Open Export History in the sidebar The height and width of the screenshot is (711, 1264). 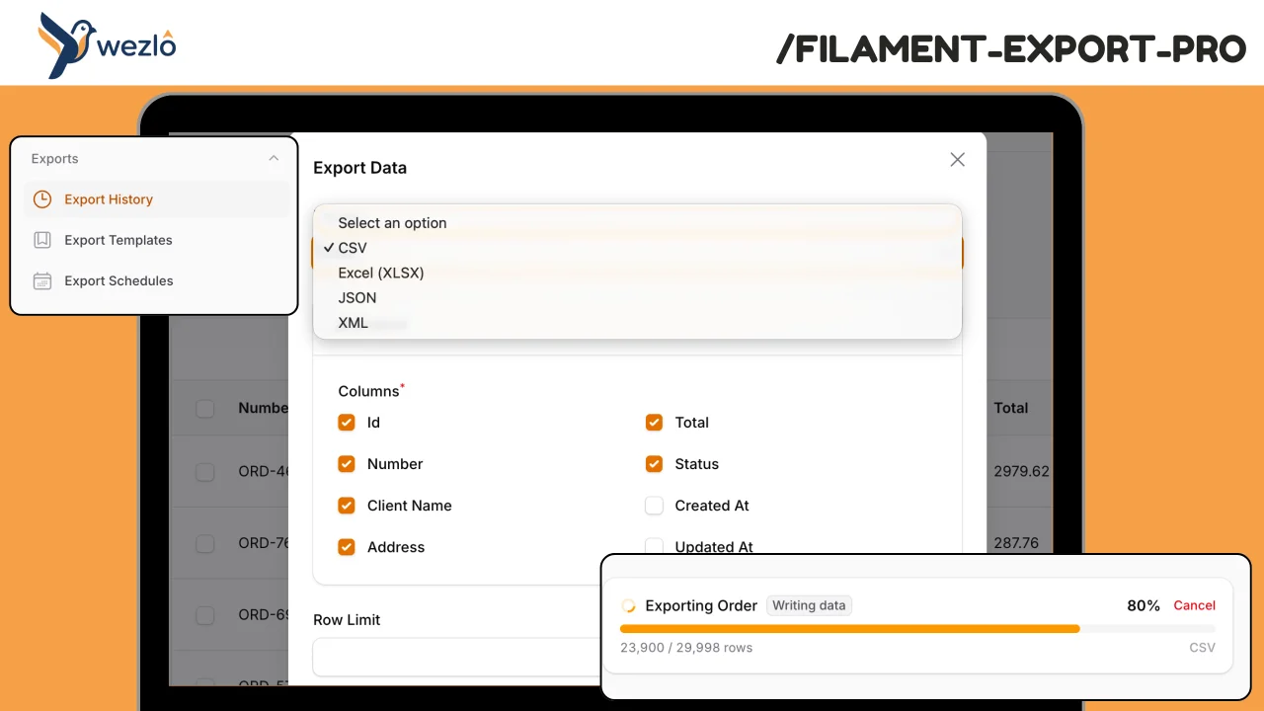click(x=109, y=199)
